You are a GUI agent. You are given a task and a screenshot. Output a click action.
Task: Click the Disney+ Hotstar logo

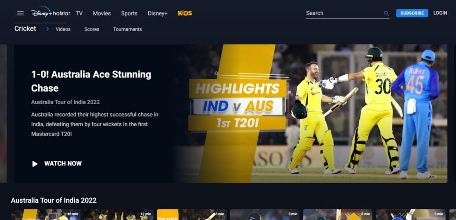coord(51,12)
